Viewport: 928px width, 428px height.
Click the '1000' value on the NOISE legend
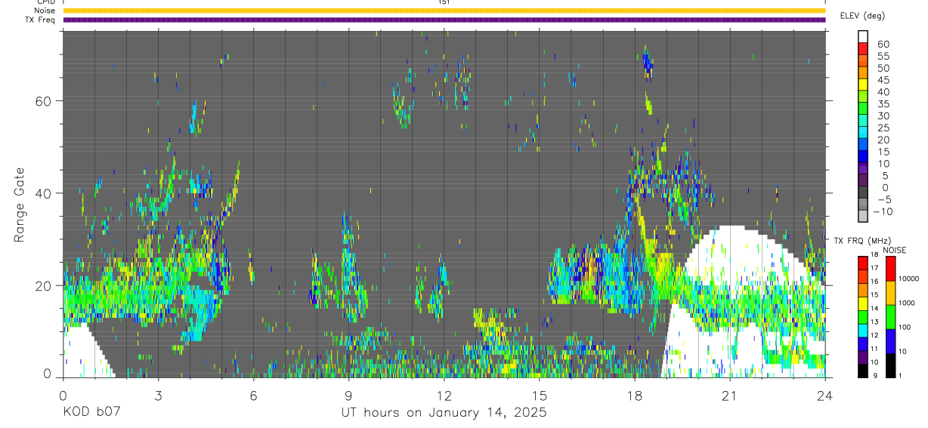click(908, 304)
